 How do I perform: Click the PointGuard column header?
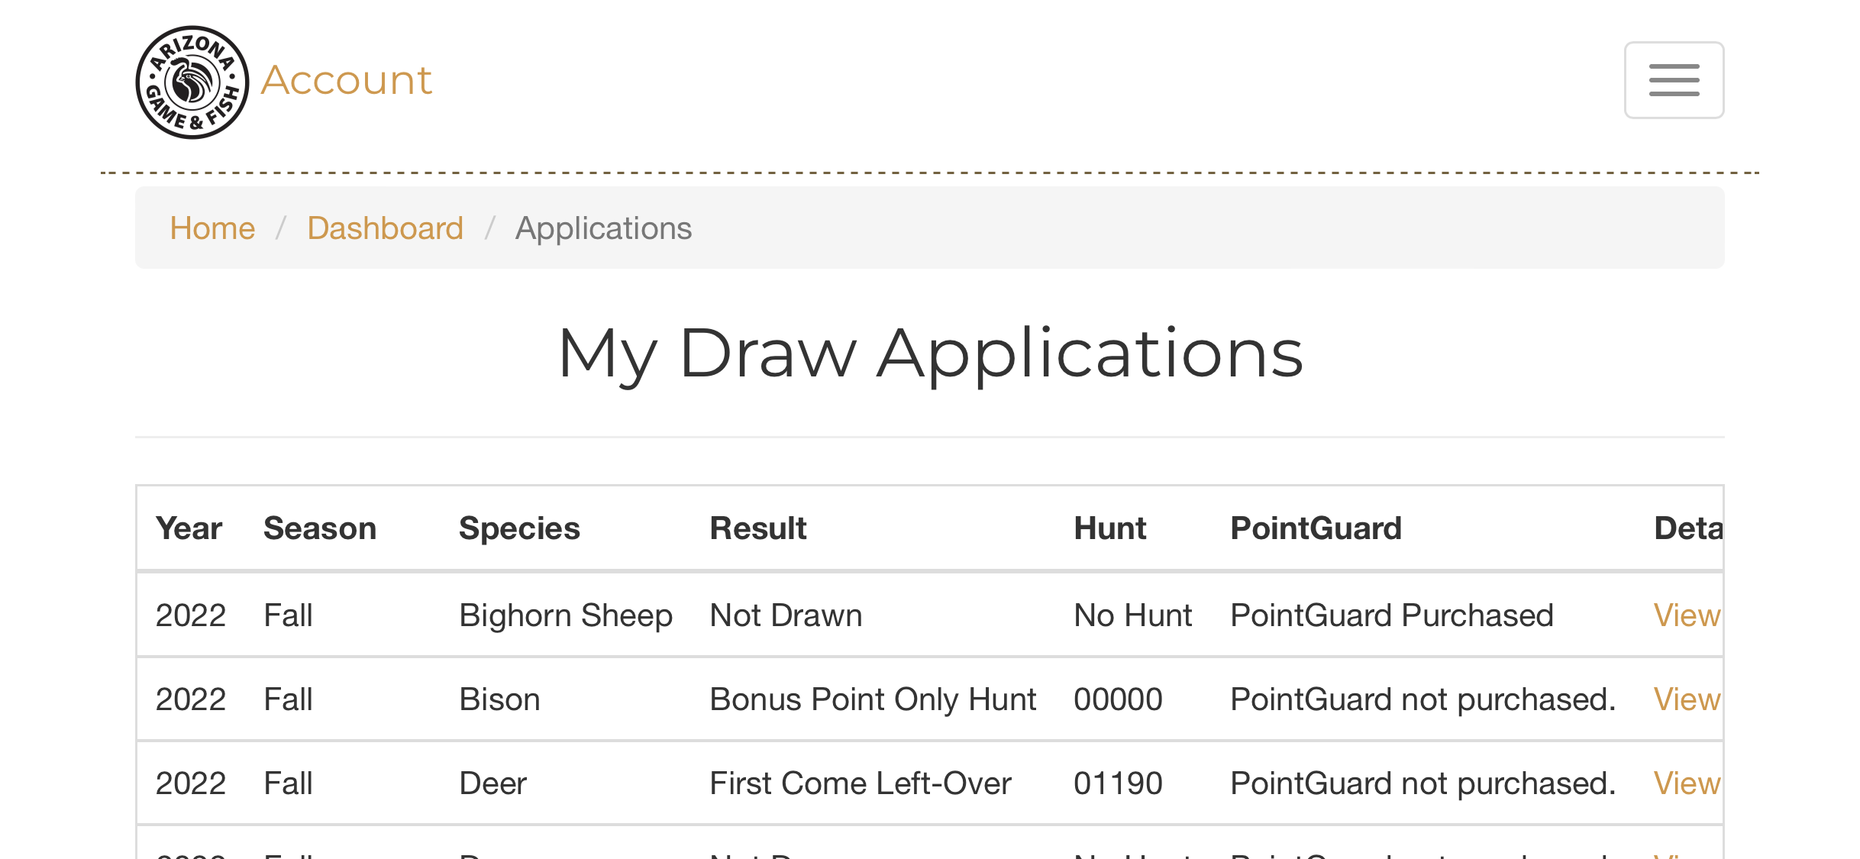click(x=1316, y=528)
